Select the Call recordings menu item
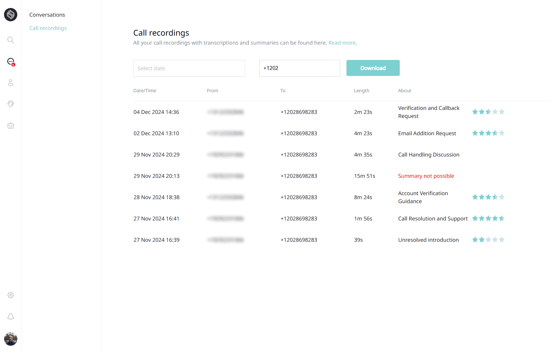This screenshot has width=552, height=353. click(x=48, y=28)
